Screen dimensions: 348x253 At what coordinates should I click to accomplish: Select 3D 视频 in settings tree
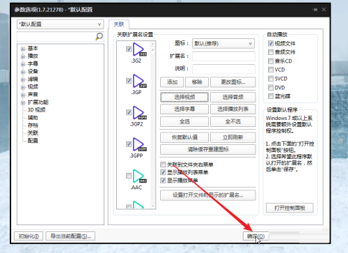point(36,110)
